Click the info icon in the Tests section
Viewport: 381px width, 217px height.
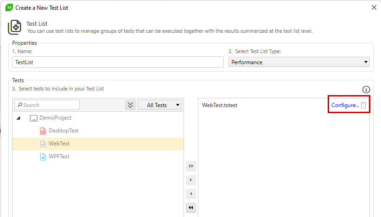pos(366,90)
